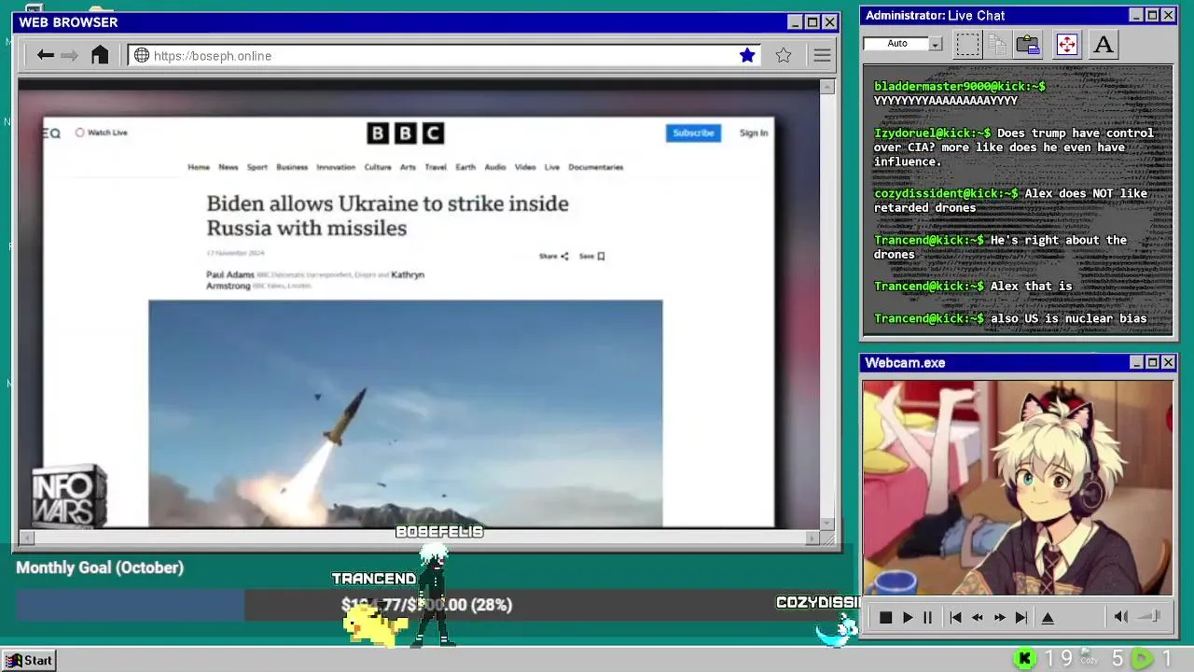Image resolution: width=1194 pixels, height=672 pixels.
Task: Click Sign In on BBC page
Action: point(754,133)
